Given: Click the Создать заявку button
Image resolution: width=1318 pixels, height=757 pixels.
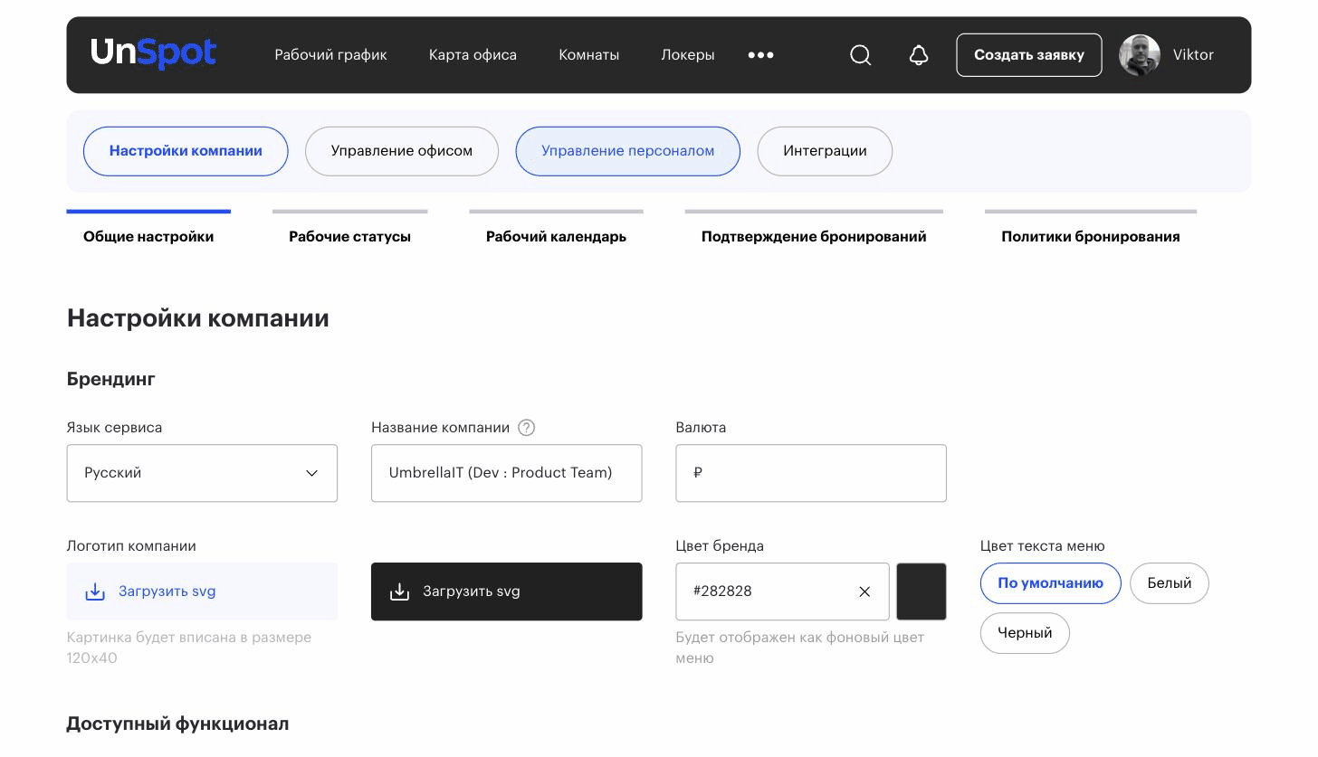Looking at the screenshot, I should [x=1029, y=55].
